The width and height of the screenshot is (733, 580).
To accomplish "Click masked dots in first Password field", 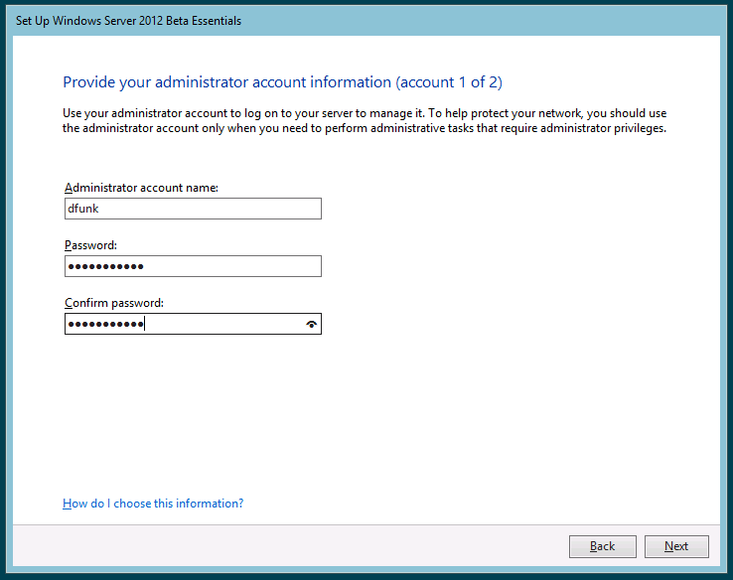I will click(104, 267).
